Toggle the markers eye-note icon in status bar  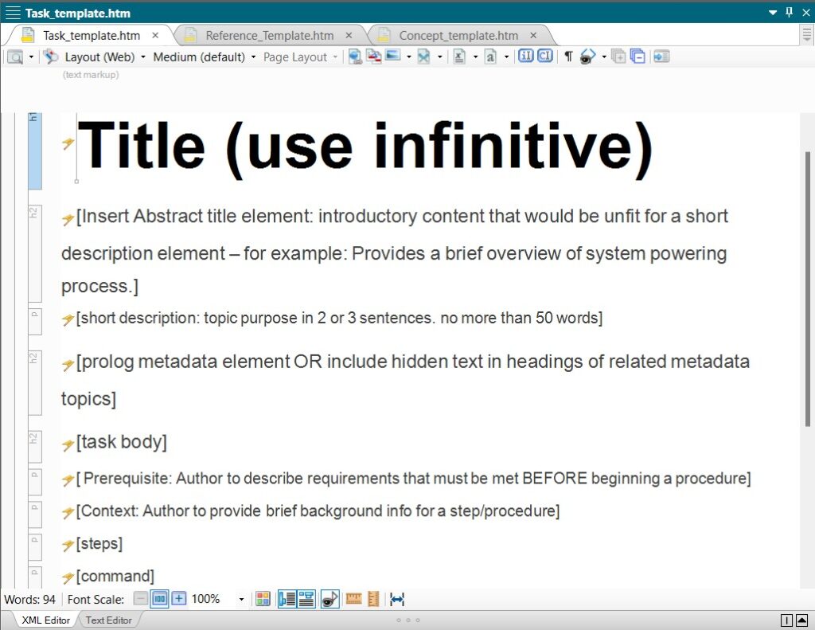pos(330,599)
